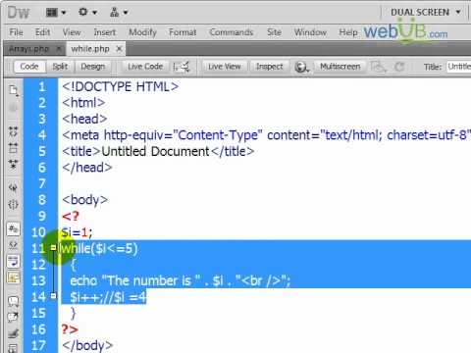Open the Commands menu

point(232,32)
